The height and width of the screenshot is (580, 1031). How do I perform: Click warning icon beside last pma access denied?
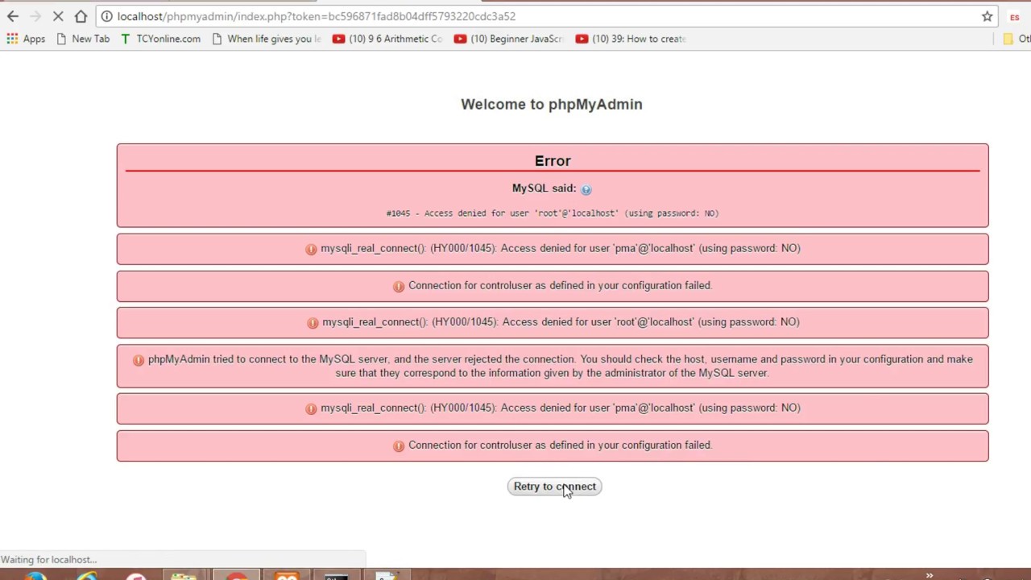pyautogui.click(x=311, y=408)
